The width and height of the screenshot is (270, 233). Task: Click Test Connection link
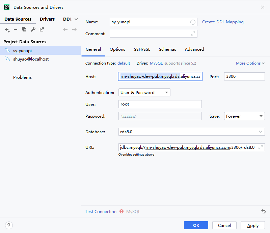(101, 212)
